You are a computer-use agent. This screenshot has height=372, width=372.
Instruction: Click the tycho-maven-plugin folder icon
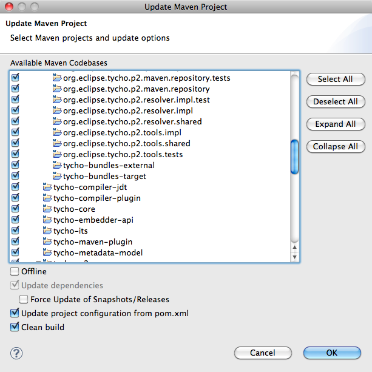(48, 242)
